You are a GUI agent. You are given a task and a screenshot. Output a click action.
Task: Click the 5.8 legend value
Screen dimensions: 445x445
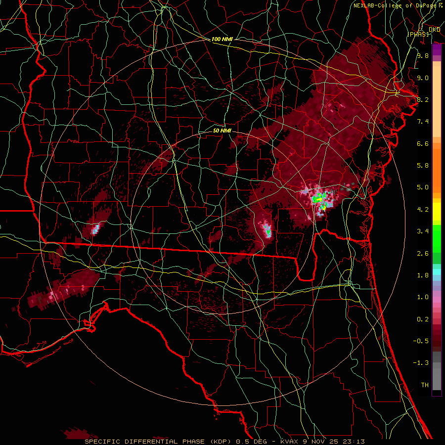tap(423, 166)
